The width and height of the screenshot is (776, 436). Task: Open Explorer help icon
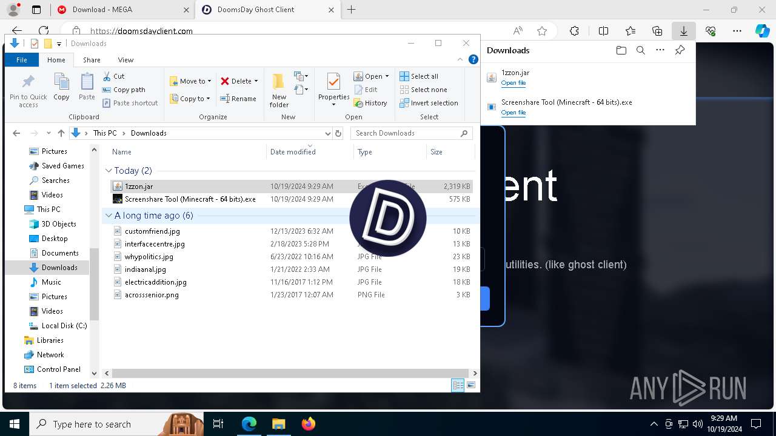[x=473, y=59]
